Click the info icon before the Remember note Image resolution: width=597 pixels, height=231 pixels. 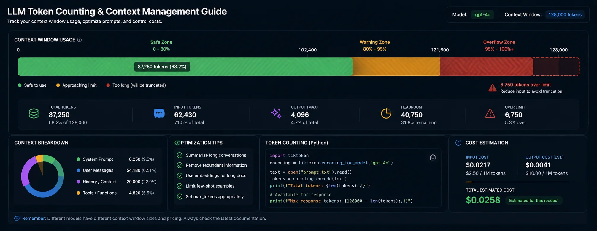click(17, 218)
